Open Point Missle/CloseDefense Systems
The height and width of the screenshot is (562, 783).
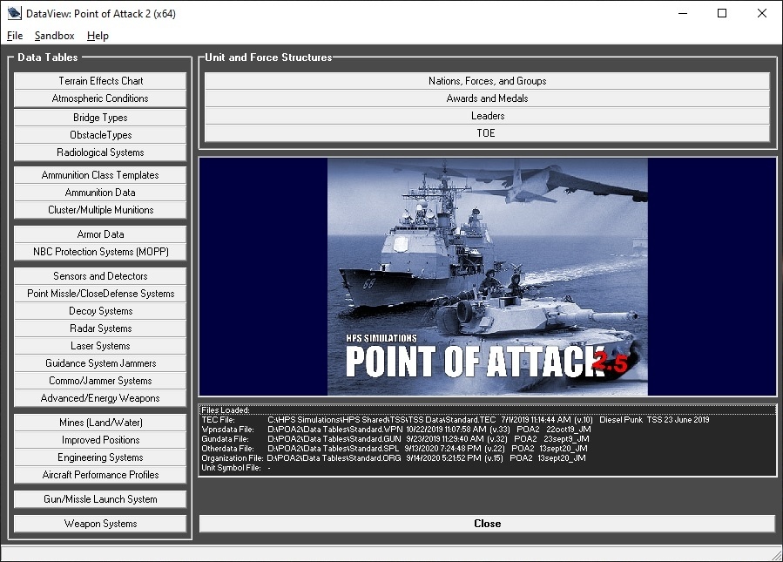[100, 294]
